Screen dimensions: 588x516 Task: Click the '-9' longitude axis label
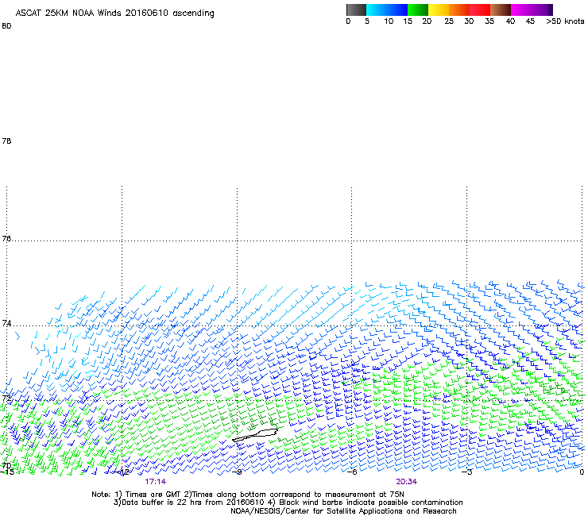236,472
